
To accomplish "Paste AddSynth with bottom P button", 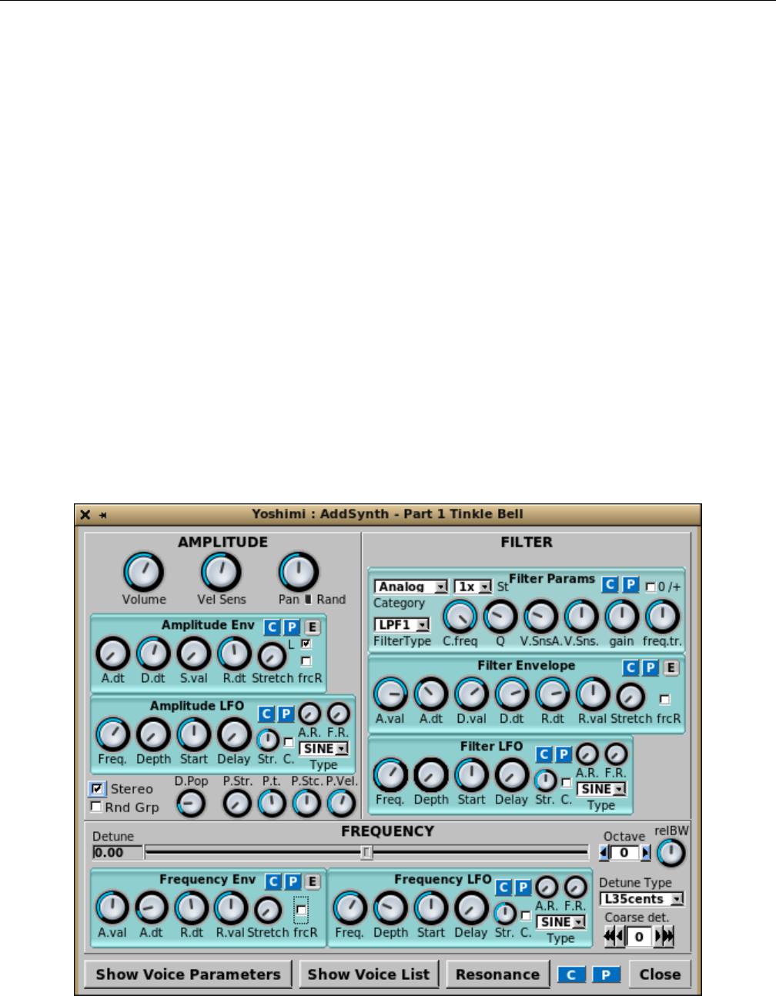I will click(606, 975).
